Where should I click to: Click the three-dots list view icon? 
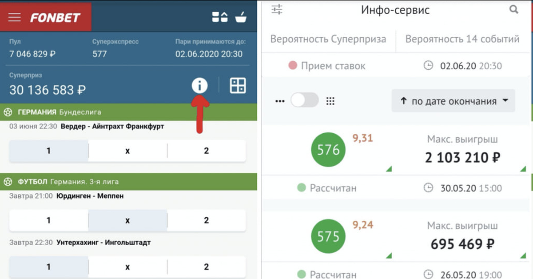(x=280, y=101)
